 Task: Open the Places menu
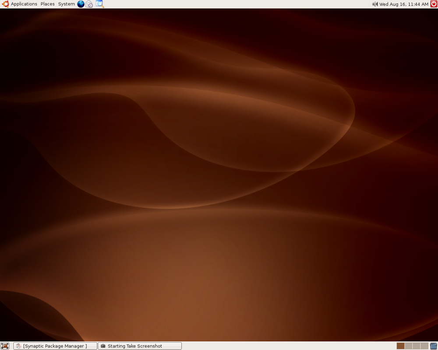[x=47, y=4]
